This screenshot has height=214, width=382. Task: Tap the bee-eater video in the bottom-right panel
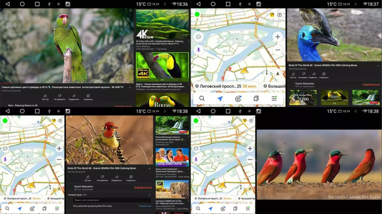pos(319,164)
